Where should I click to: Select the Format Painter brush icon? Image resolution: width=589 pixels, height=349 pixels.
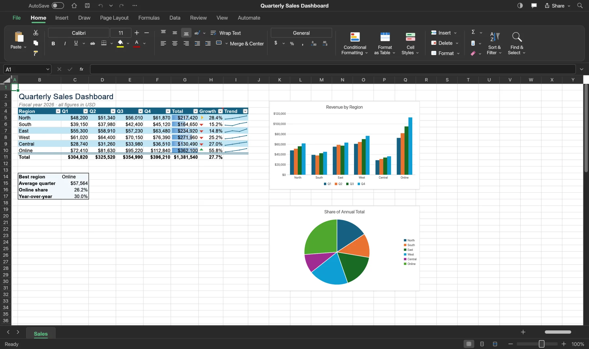[36, 53]
